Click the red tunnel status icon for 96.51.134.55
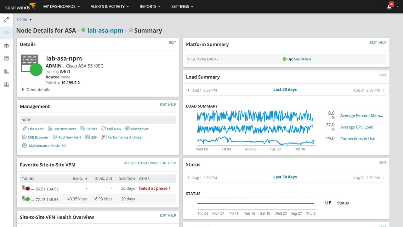 (26, 188)
